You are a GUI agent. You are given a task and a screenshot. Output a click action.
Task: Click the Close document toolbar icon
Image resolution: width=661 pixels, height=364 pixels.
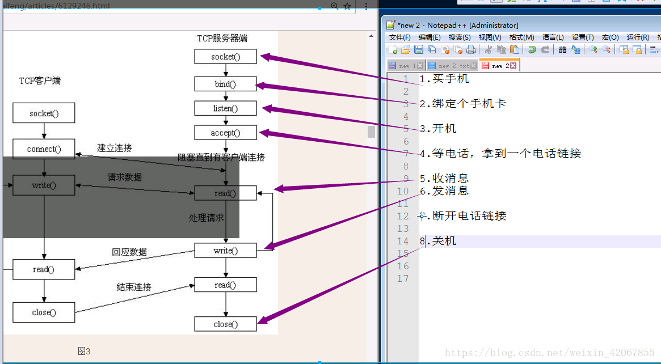pos(445,50)
